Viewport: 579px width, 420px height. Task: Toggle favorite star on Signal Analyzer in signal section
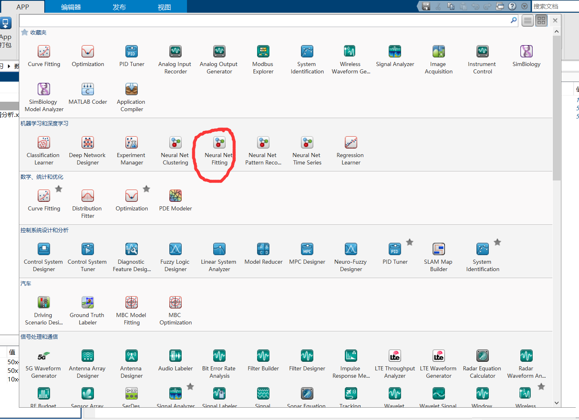click(x=190, y=386)
